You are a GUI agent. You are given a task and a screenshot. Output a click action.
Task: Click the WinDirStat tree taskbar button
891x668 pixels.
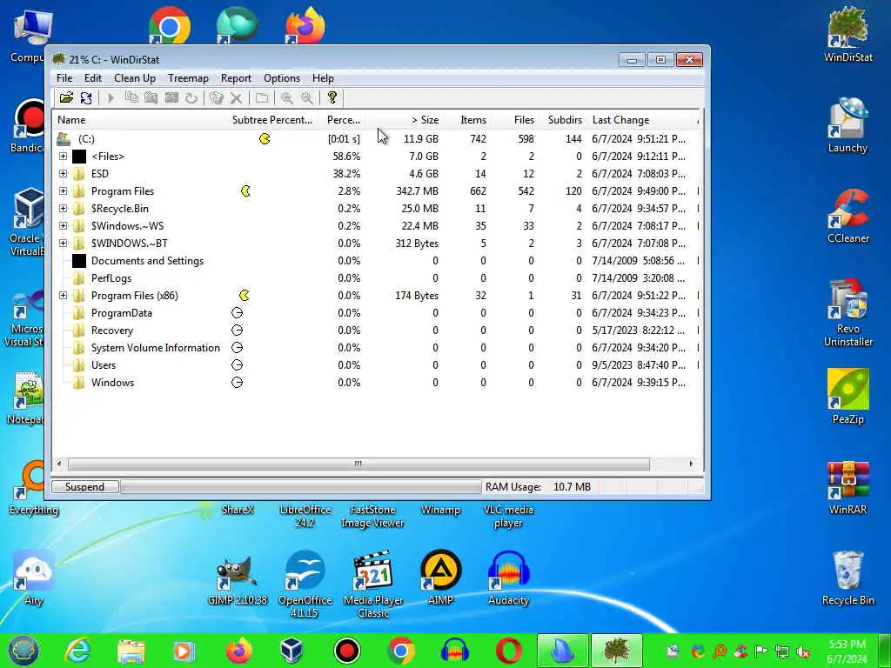click(x=617, y=651)
